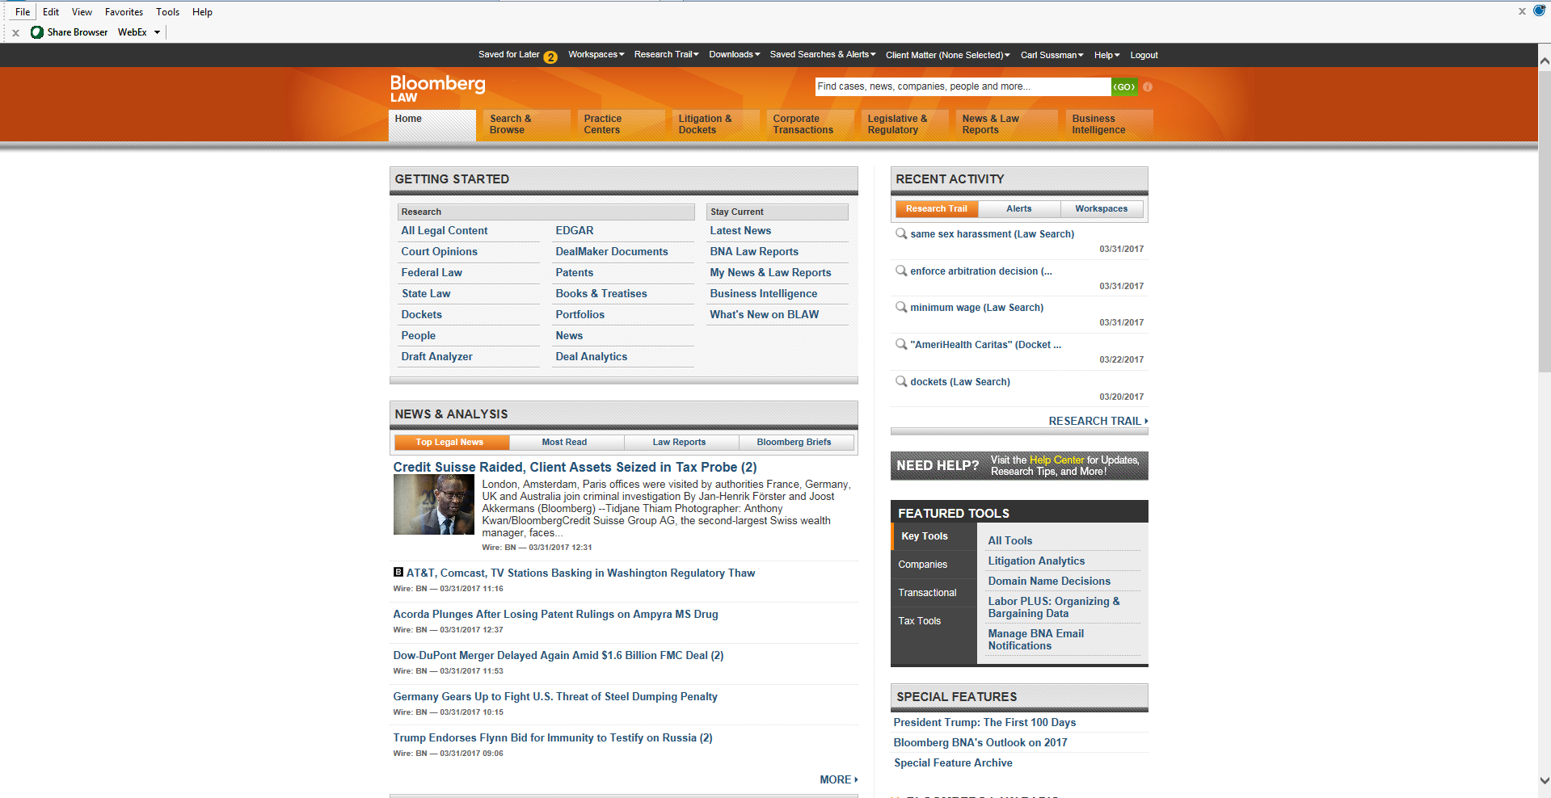
Task: Expand the Research Trail dropdown in top bar
Action: click(667, 54)
